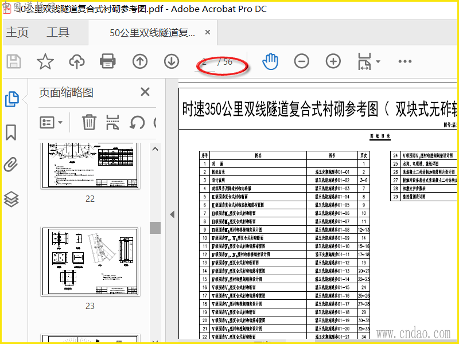Select the page 23 thumbnail
Viewport: 459px width, 344px height.
tap(90, 261)
